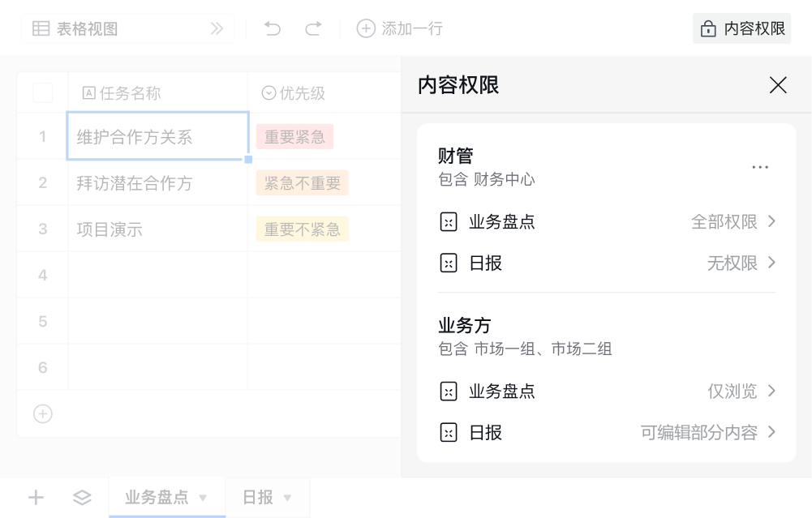
Task: Expand view options with double chevron icon
Action: (217, 29)
